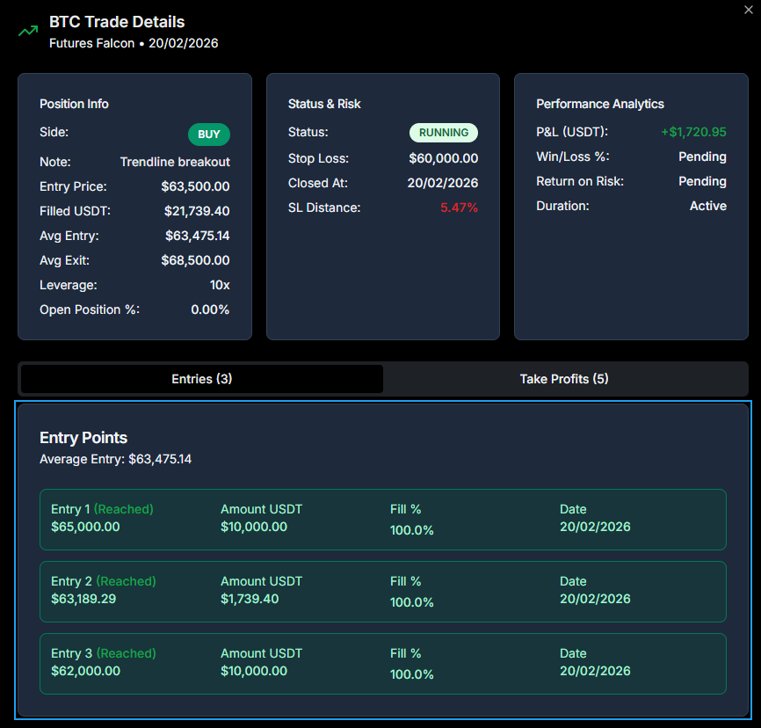Image resolution: width=761 pixels, height=728 pixels.
Task: Click the RUNNING status badge
Action: (x=444, y=133)
